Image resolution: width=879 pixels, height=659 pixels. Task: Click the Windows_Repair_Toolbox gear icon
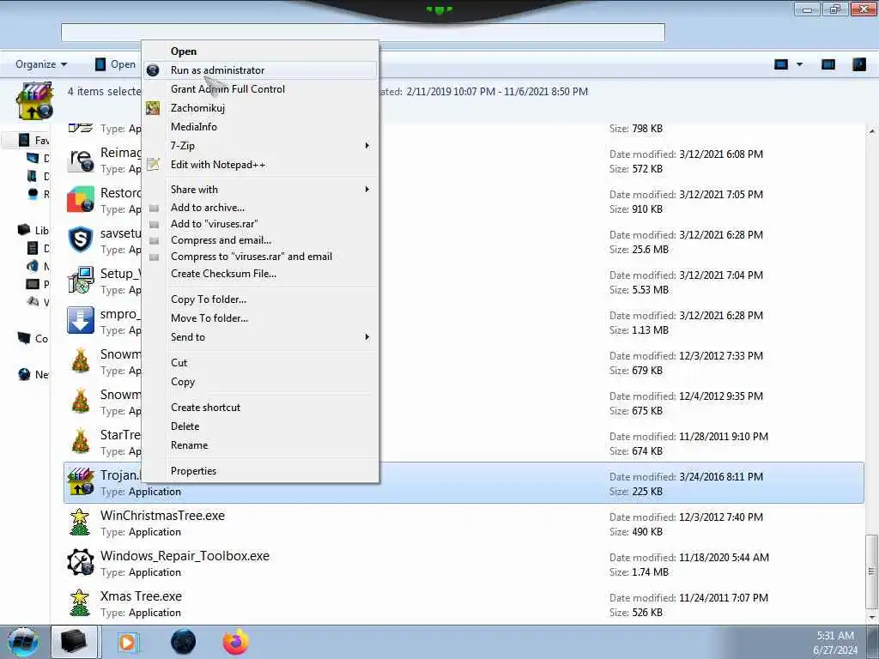tap(81, 563)
